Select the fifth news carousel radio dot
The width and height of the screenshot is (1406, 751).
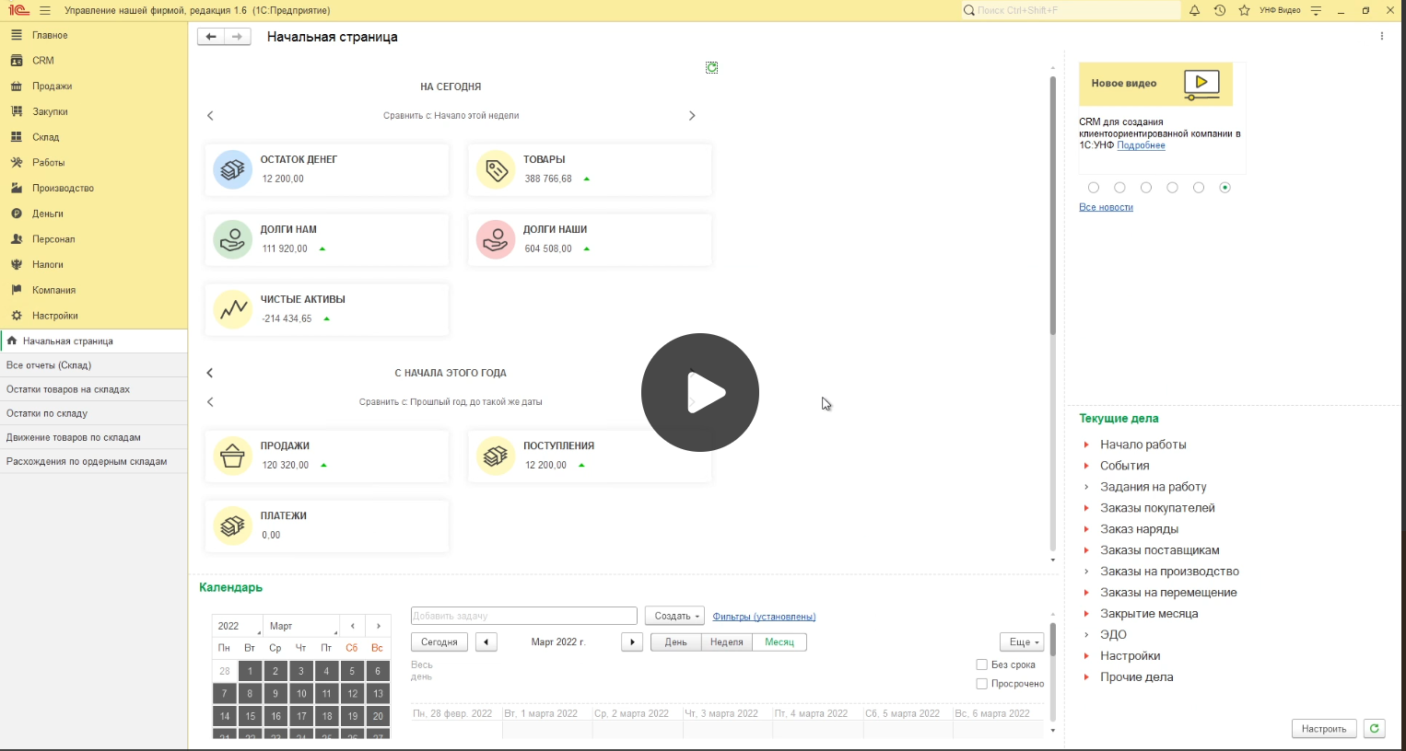[1199, 188]
